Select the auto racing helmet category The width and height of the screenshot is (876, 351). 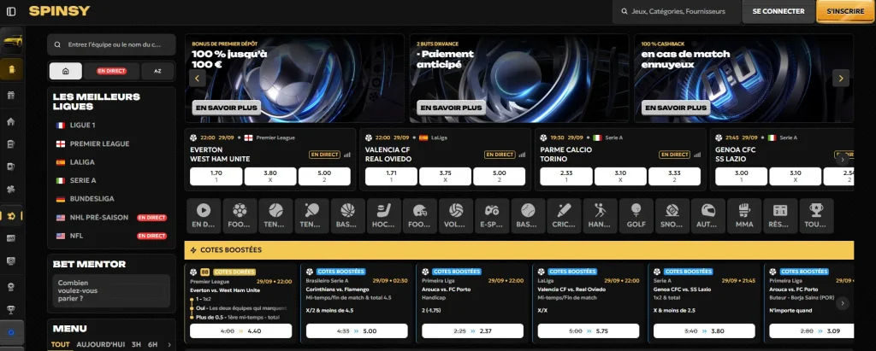(707, 215)
